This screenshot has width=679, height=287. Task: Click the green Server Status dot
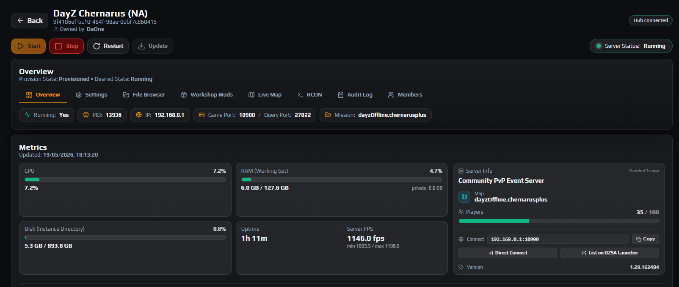coord(599,46)
